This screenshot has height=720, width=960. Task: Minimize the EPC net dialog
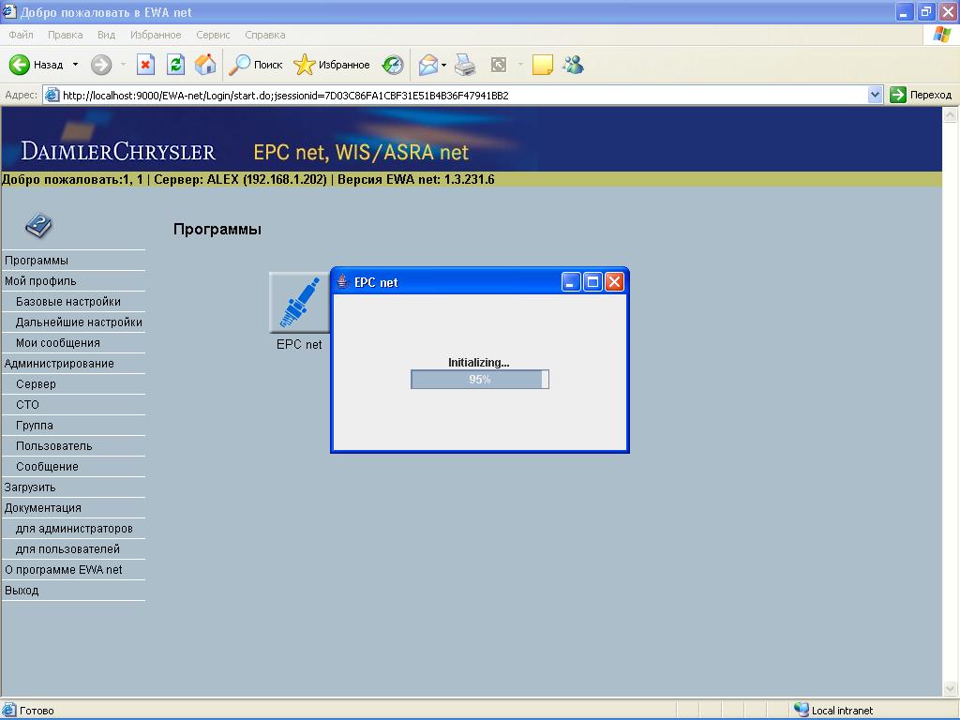click(x=571, y=281)
